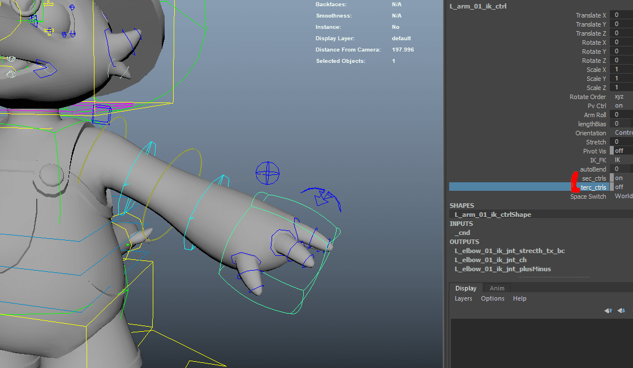The height and width of the screenshot is (368, 633).
Task: Open the IK_FK enum value
Action: coord(621,160)
